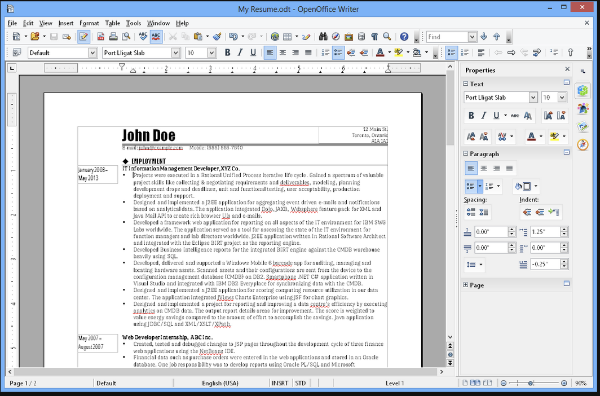The width and height of the screenshot is (600, 396).
Task: Toggle AutoSpellcheck red-underlined ABC button
Action: point(156,37)
